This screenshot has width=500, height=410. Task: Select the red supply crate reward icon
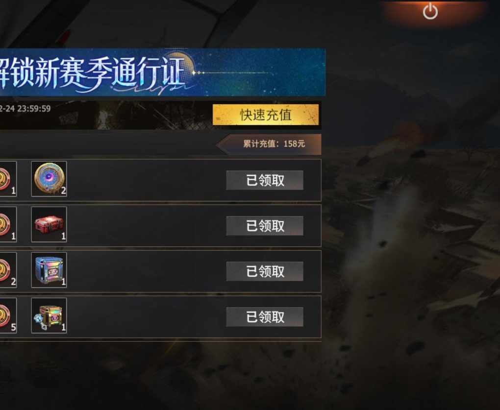(49, 224)
